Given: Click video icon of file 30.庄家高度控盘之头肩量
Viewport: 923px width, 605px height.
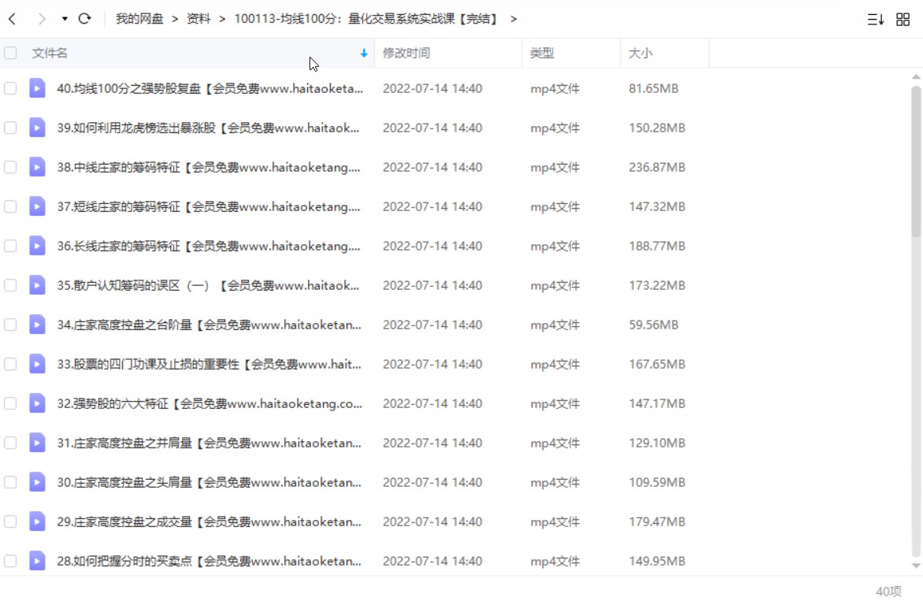Looking at the screenshot, I should (37, 482).
